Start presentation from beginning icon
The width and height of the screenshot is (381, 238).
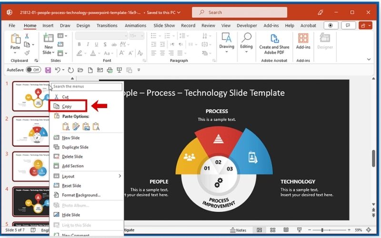coord(120,70)
